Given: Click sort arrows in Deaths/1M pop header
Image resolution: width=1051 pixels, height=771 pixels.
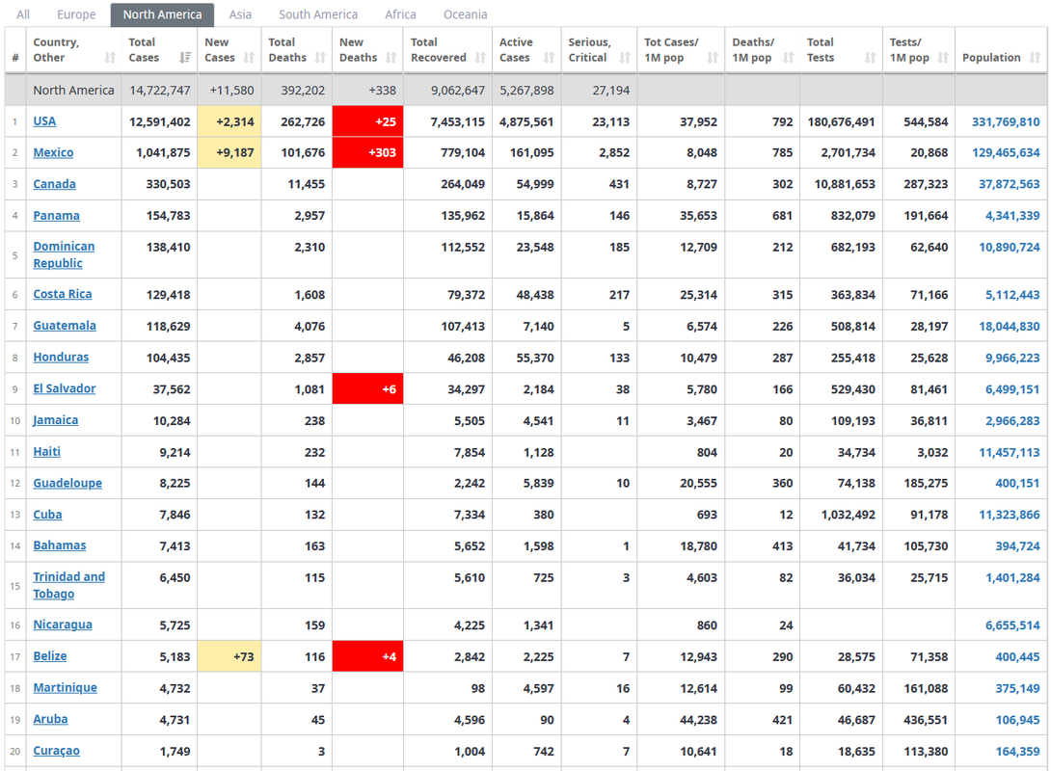Looking at the screenshot, I should coord(789,58).
